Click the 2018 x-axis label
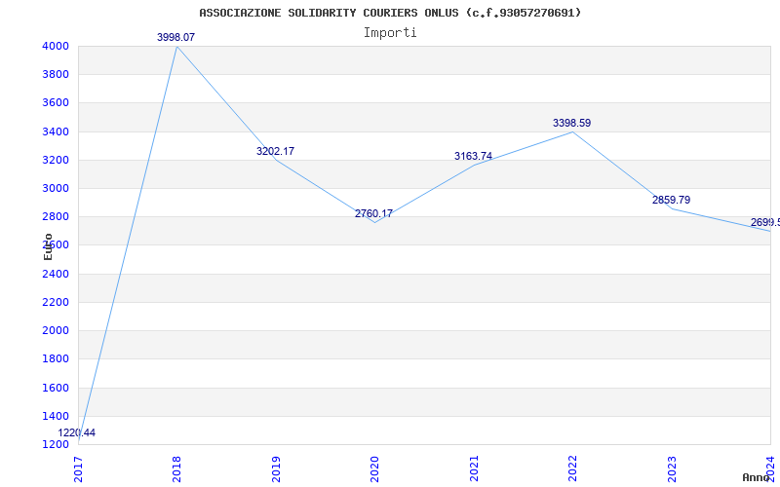The width and height of the screenshot is (780, 487). click(x=176, y=469)
